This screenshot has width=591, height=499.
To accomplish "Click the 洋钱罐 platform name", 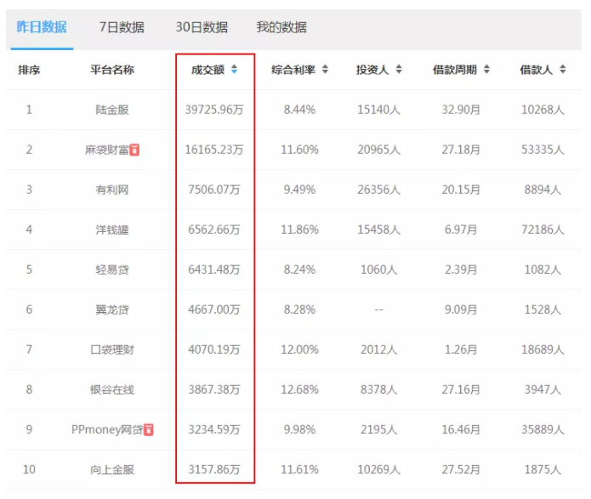I will click(x=112, y=230).
